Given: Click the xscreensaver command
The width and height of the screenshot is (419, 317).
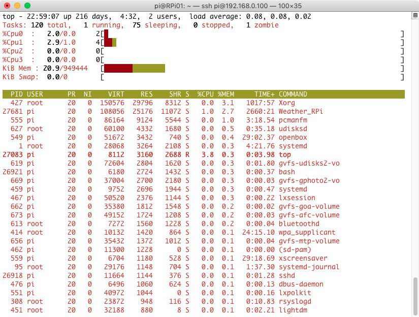Looking at the screenshot, I should [303, 258].
